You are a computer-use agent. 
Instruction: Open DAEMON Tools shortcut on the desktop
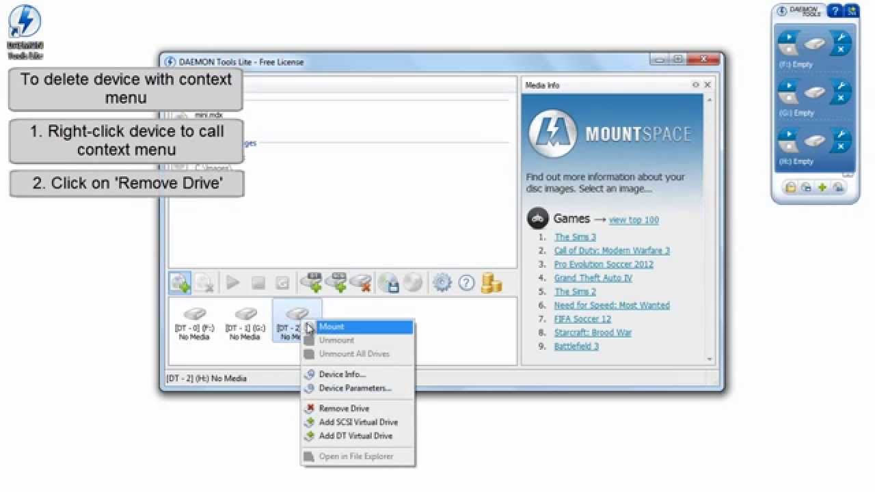coord(25,31)
